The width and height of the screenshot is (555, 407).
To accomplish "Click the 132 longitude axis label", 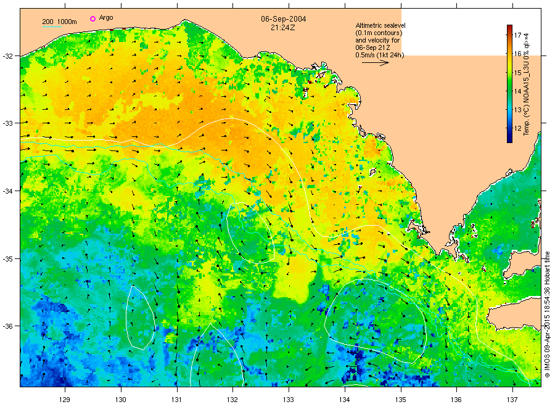I will point(232,400).
